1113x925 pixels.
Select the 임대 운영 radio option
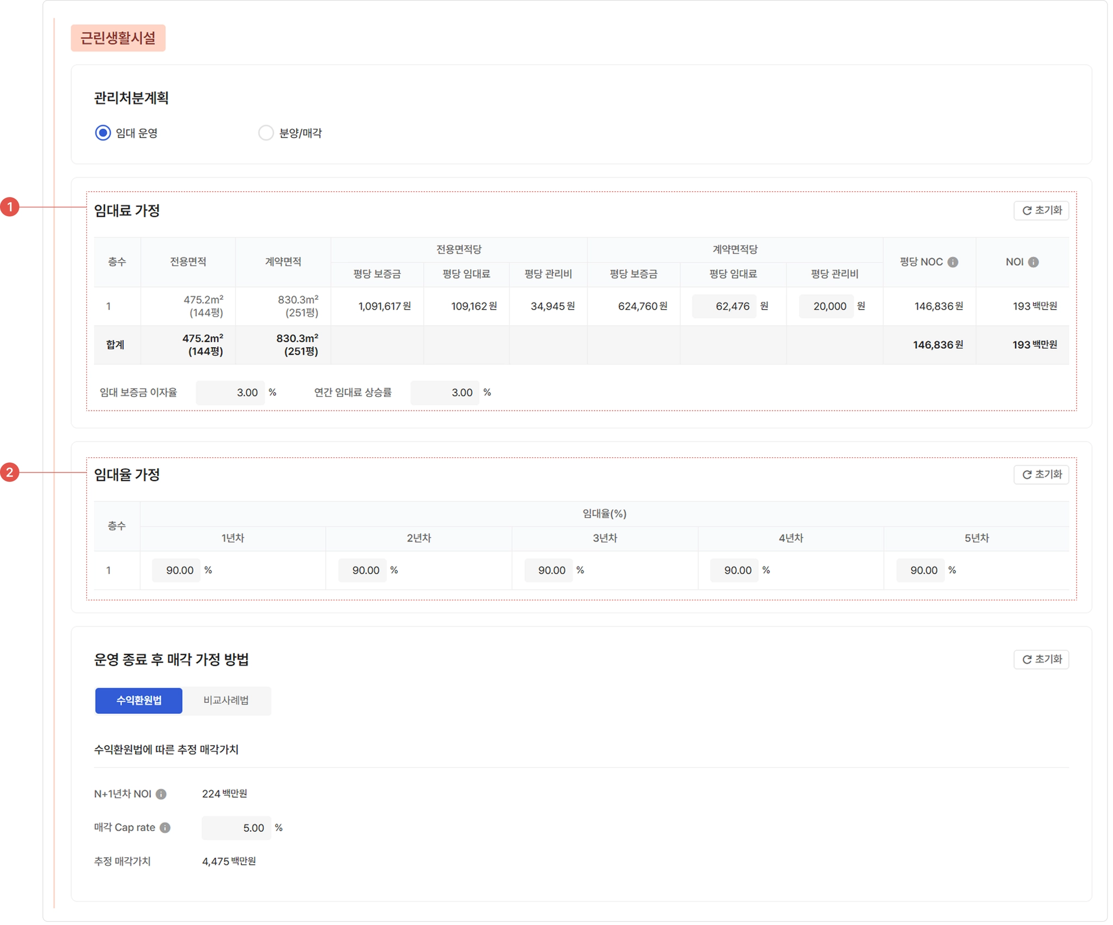[x=103, y=133]
